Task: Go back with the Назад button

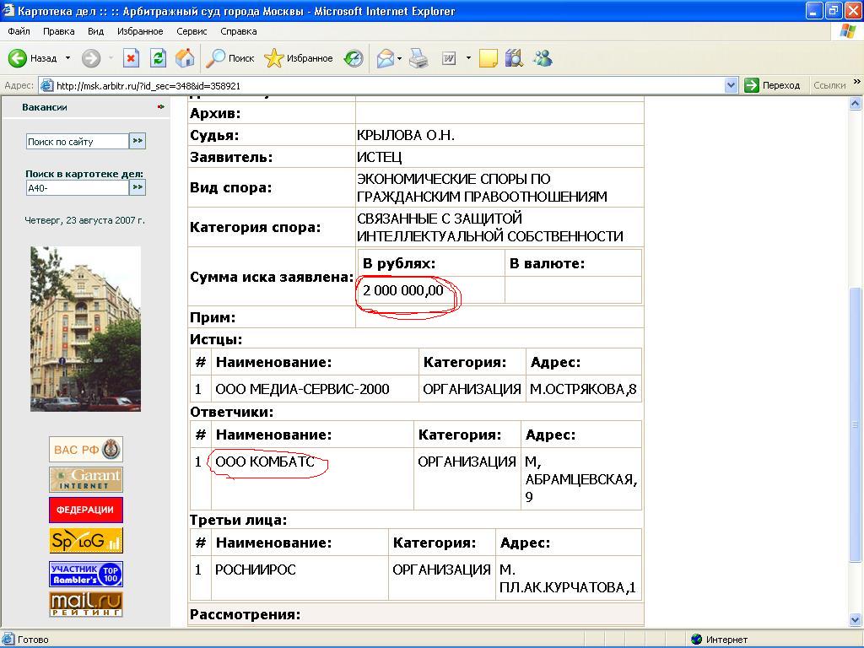Action: [x=33, y=58]
